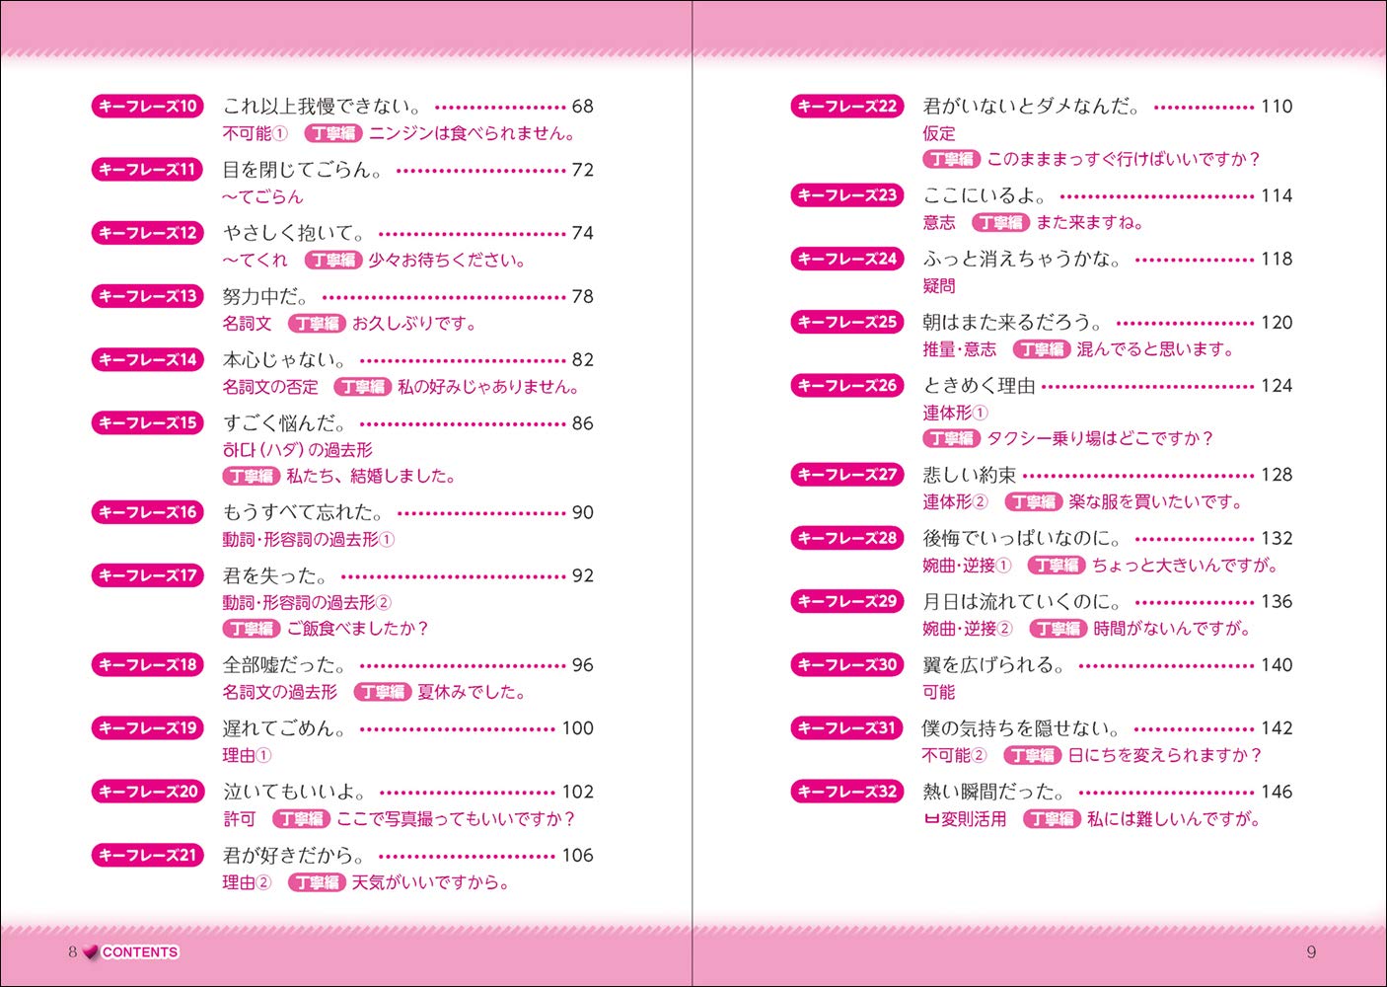1387x987 pixels.
Task: Click the heart icon beside CONTENTS
Action: coord(91,952)
